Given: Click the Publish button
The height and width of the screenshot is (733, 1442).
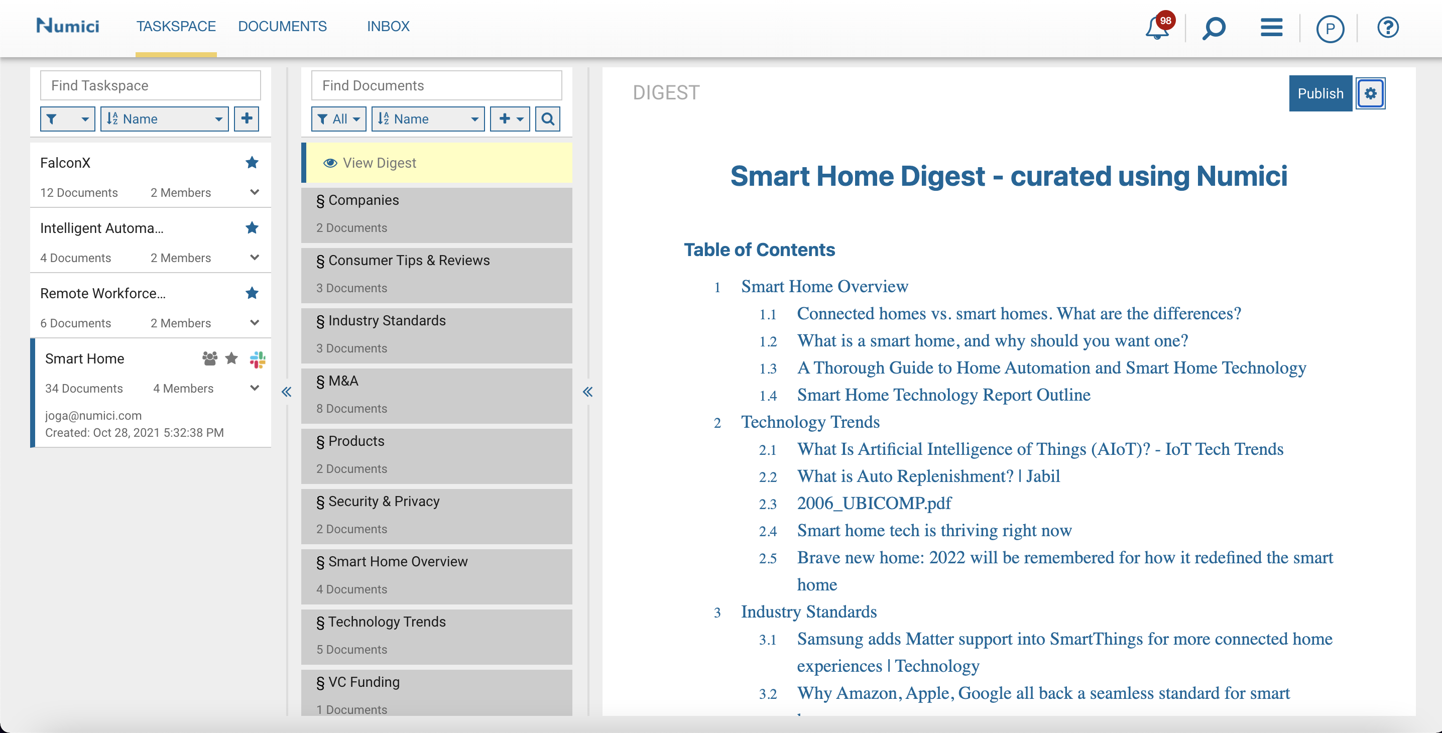Looking at the screenshot, I should [x=1320, y=93].
